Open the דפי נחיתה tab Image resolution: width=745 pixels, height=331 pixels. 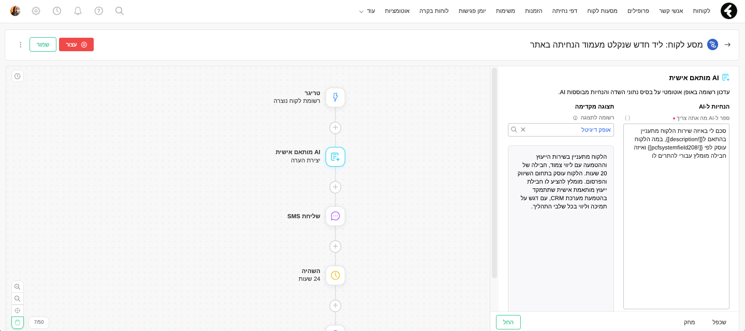565,11
